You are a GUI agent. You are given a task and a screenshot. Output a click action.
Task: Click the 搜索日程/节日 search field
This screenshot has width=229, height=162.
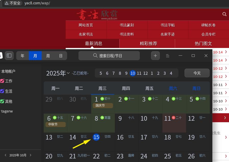click(x=109, y=56)
